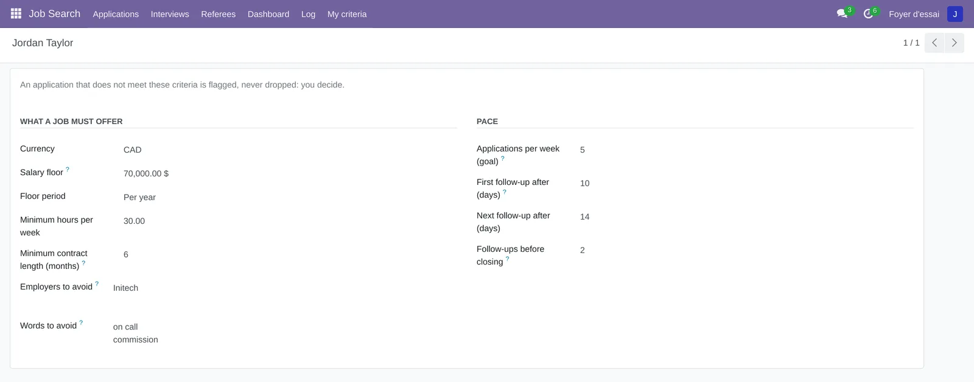The image size is (974, 382).
Task: Open the activities clock icon
Action: point(869,13)
